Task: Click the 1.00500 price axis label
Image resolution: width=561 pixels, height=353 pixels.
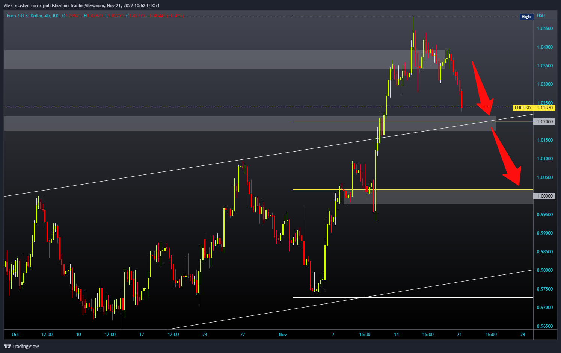Action: pos(544,177)
